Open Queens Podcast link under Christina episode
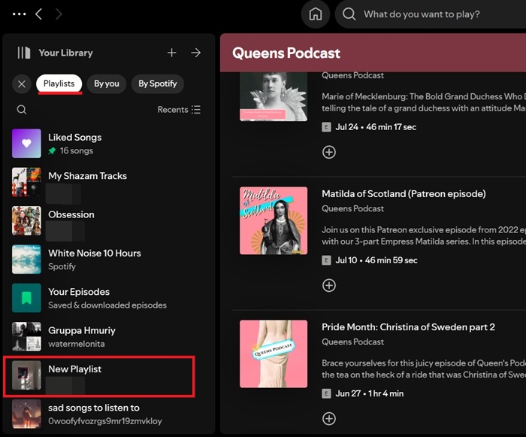 [x=352, y=342]
